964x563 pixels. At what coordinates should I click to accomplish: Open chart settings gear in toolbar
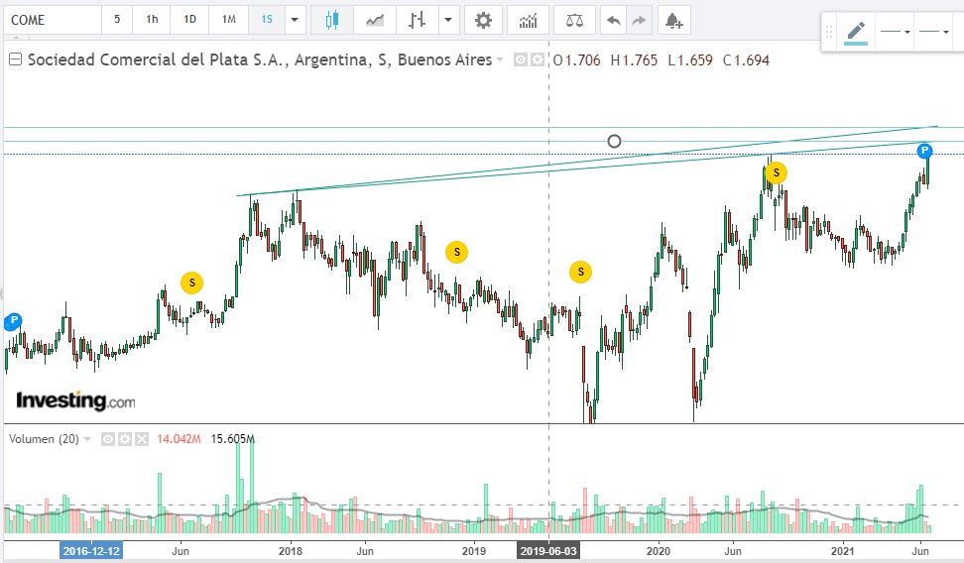pyautogui.click(x=483, y=20)
